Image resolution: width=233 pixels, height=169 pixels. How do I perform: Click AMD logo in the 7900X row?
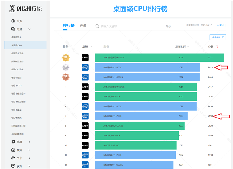(x=85, y=136)
